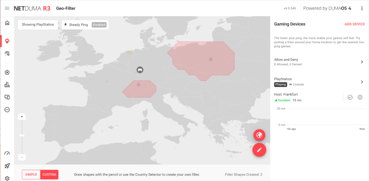Click the 10s ago graph label
This screenshot has height=181, width=369.
[291, 129]
